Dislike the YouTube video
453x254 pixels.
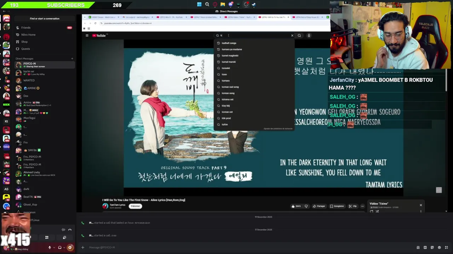click(306, 206)
